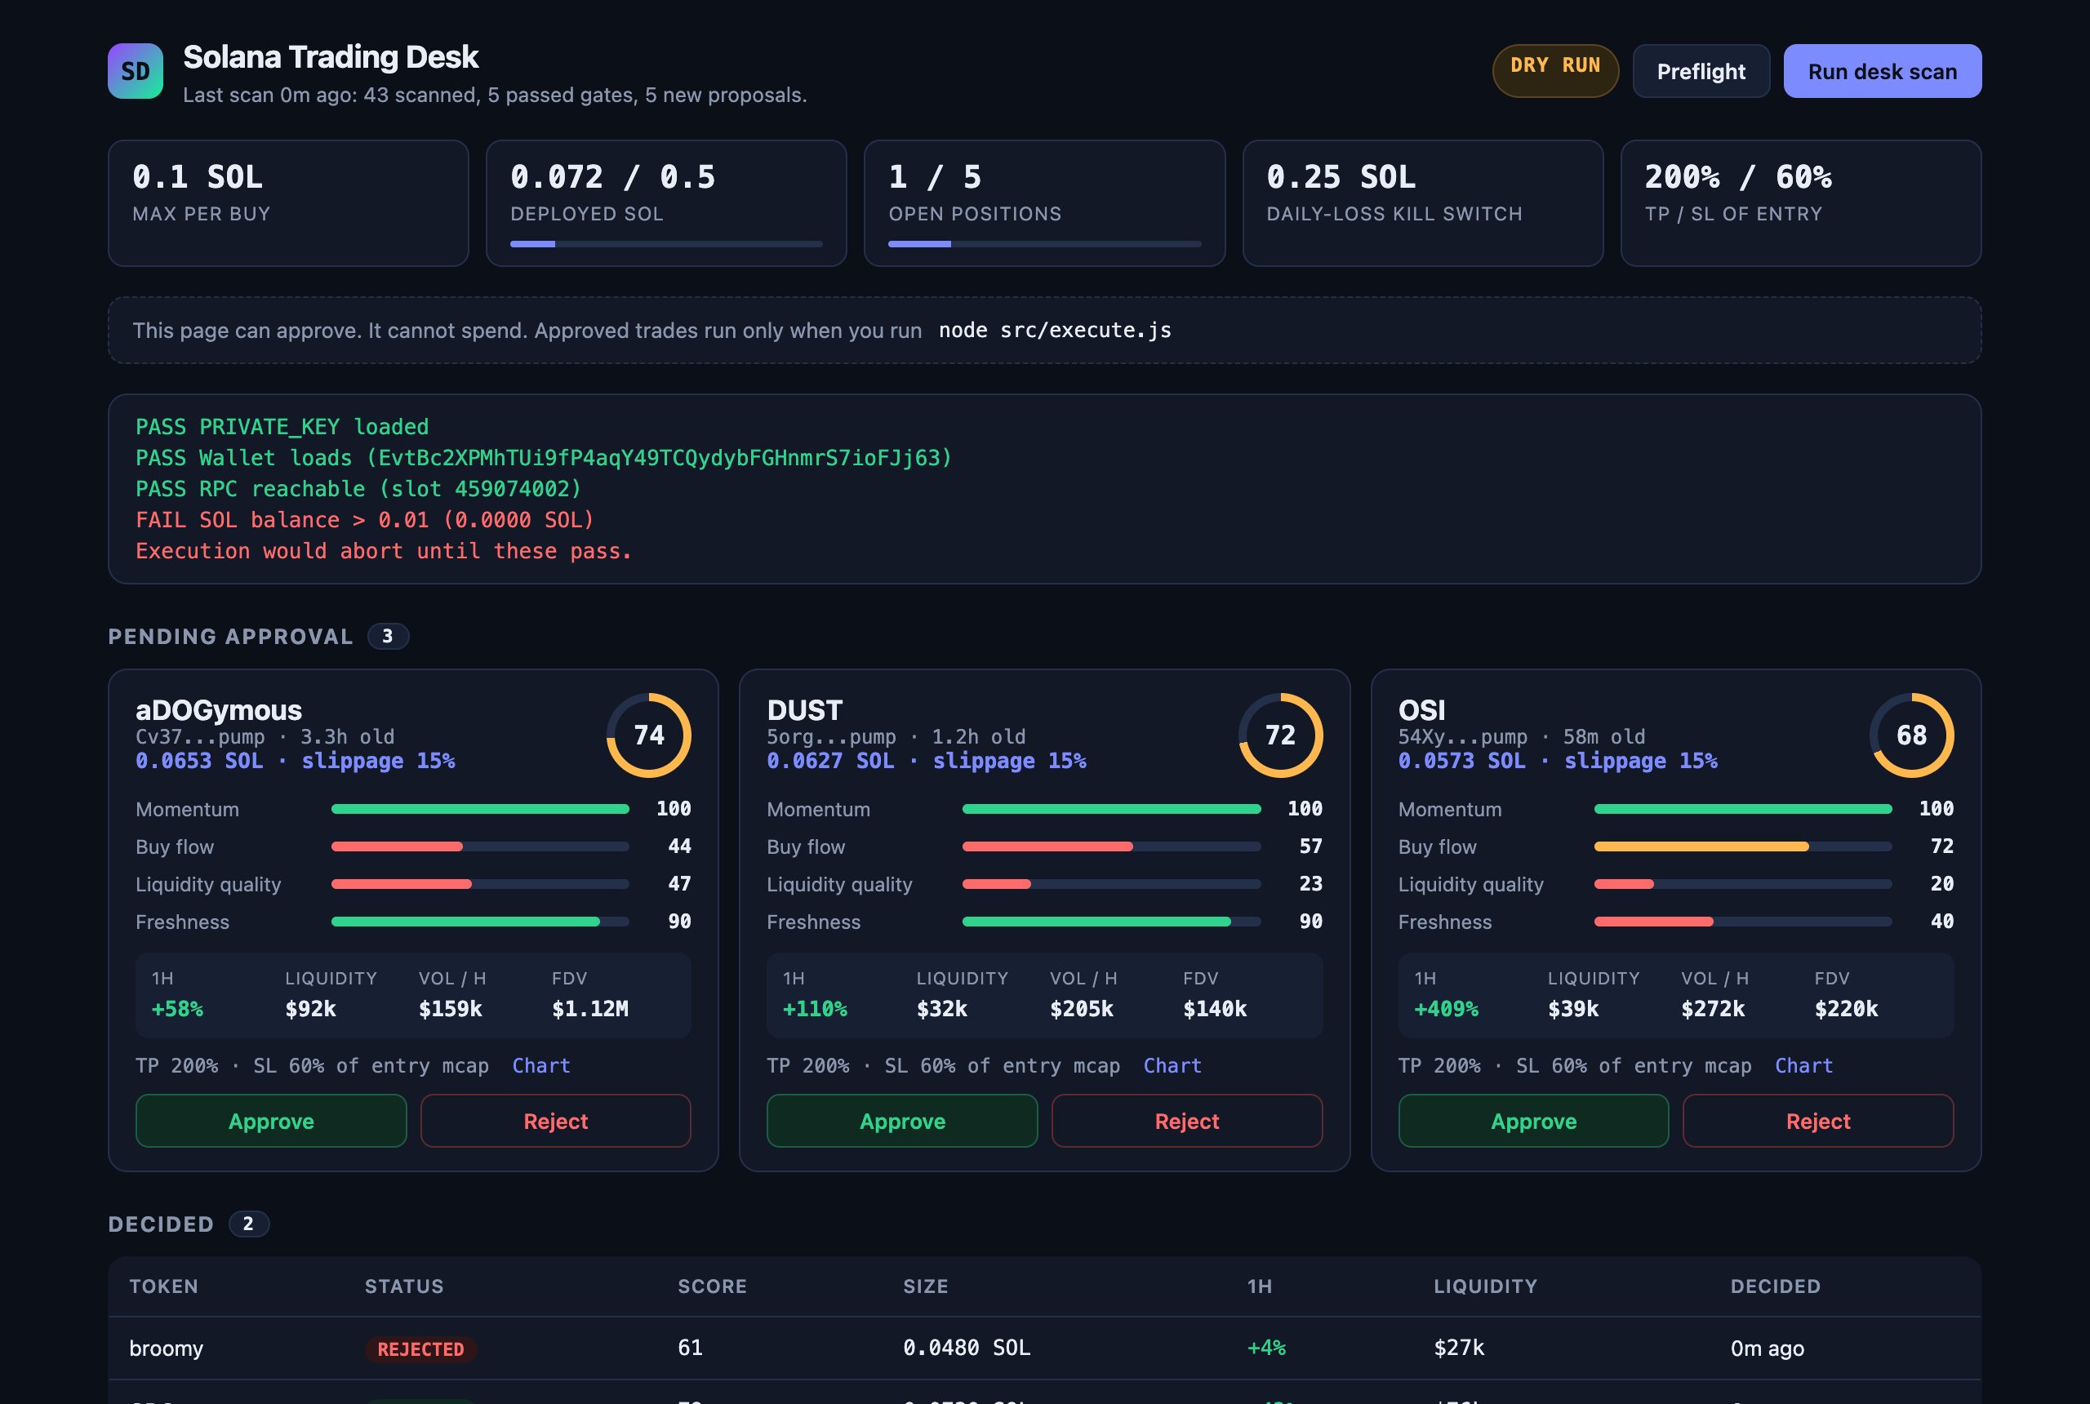Click the 0.1 SOL max per buy card
Image resolution: width=2090 pixels, height=1404 pixels.
pyautogui.click(x=288, y=202)
